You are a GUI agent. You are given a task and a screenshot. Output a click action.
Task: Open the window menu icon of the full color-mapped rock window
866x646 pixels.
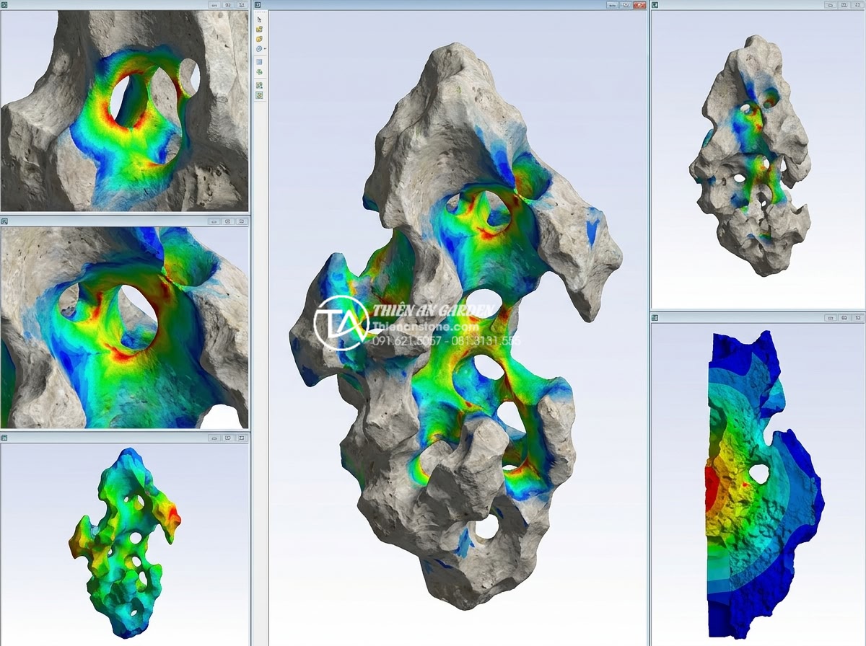coord(4,438)
